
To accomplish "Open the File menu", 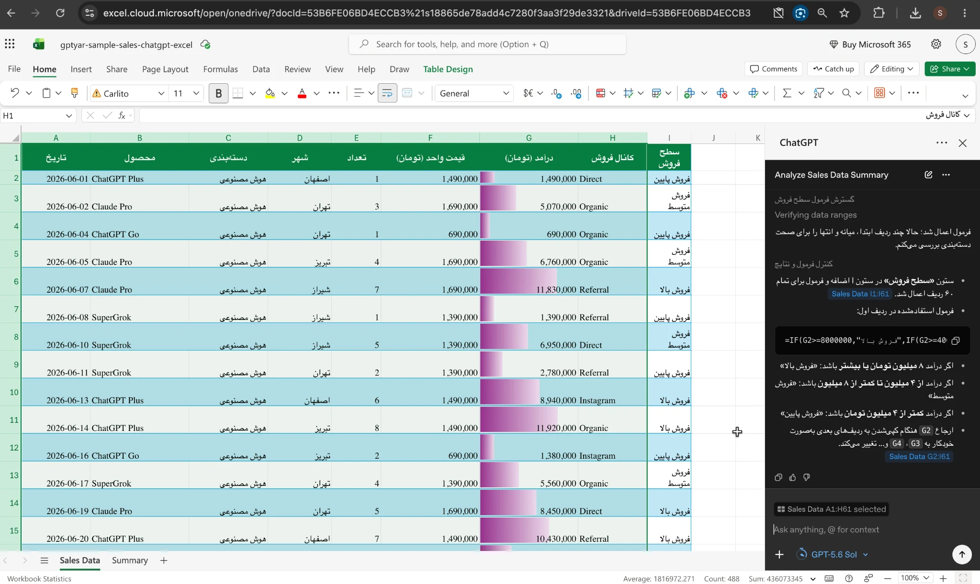I will pyautogui.click(x=14, y=69).
